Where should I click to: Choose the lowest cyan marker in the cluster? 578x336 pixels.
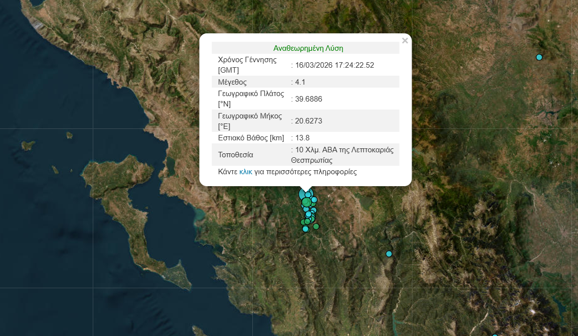pos(305,229)
